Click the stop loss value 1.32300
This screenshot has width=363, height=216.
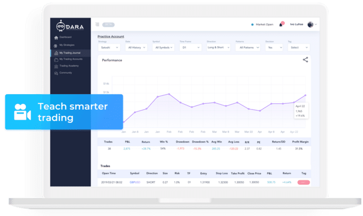click(x=223, y=182)
